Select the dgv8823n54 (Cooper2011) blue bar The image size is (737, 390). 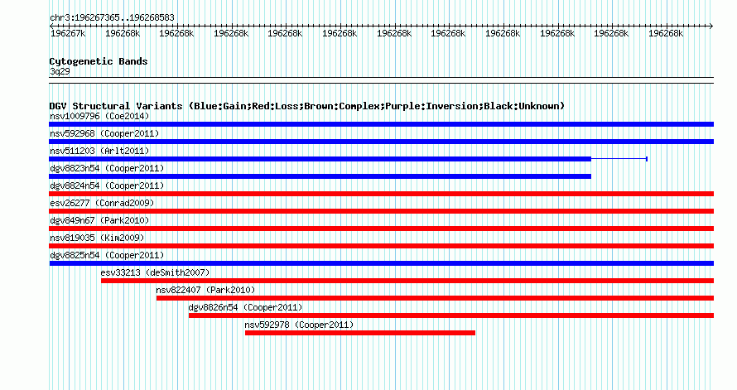coord(320,176)
